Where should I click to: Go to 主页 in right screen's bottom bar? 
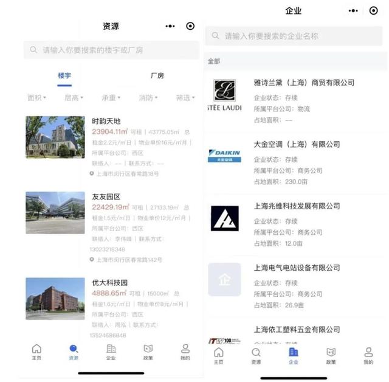[219, 356]
